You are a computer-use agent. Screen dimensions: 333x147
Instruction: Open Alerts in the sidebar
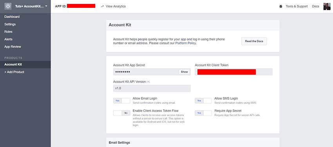pyautogui.click(x=8, y=39)
